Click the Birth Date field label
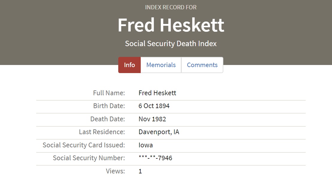The image size is (332, 177). coord(109,106)
